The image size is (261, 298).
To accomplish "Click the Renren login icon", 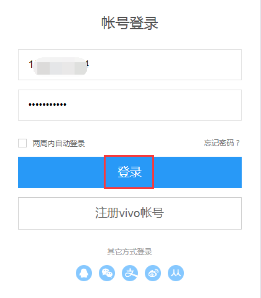I will [176, 273].
